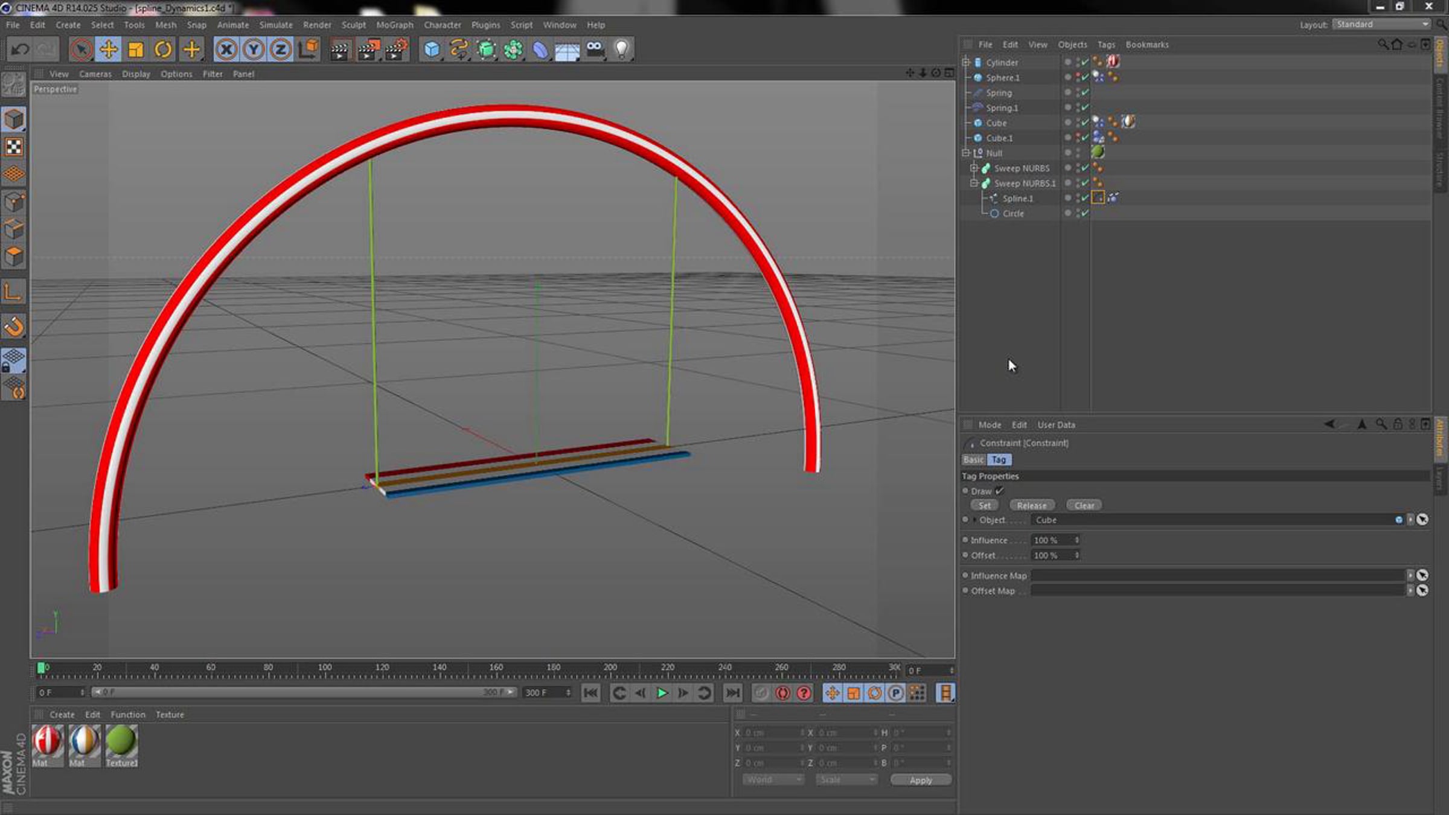Screen dimensions: 1449x815
Task: Open the Character menu
Action: (x=442, y=25)
